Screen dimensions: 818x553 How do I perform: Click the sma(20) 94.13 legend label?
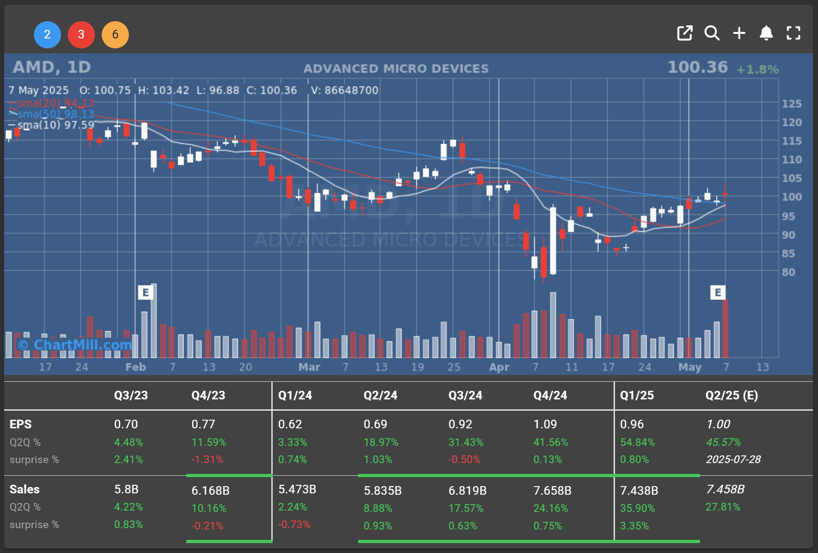(56, 103)
